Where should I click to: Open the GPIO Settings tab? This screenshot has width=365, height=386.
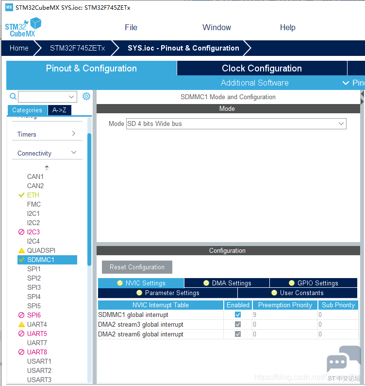pyautogui.click(x=314, y=283)
